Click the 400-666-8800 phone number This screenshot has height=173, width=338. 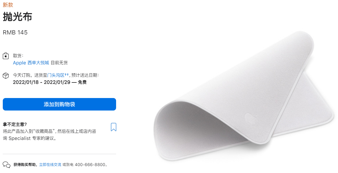pyautogui.click(x=90, y=165)
